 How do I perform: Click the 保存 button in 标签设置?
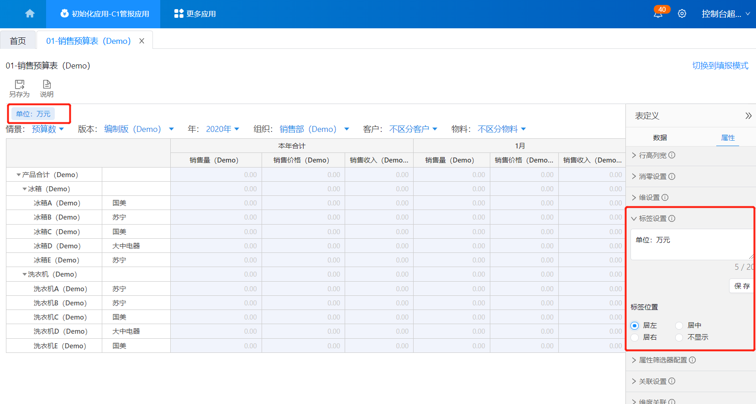pos(741,286)
